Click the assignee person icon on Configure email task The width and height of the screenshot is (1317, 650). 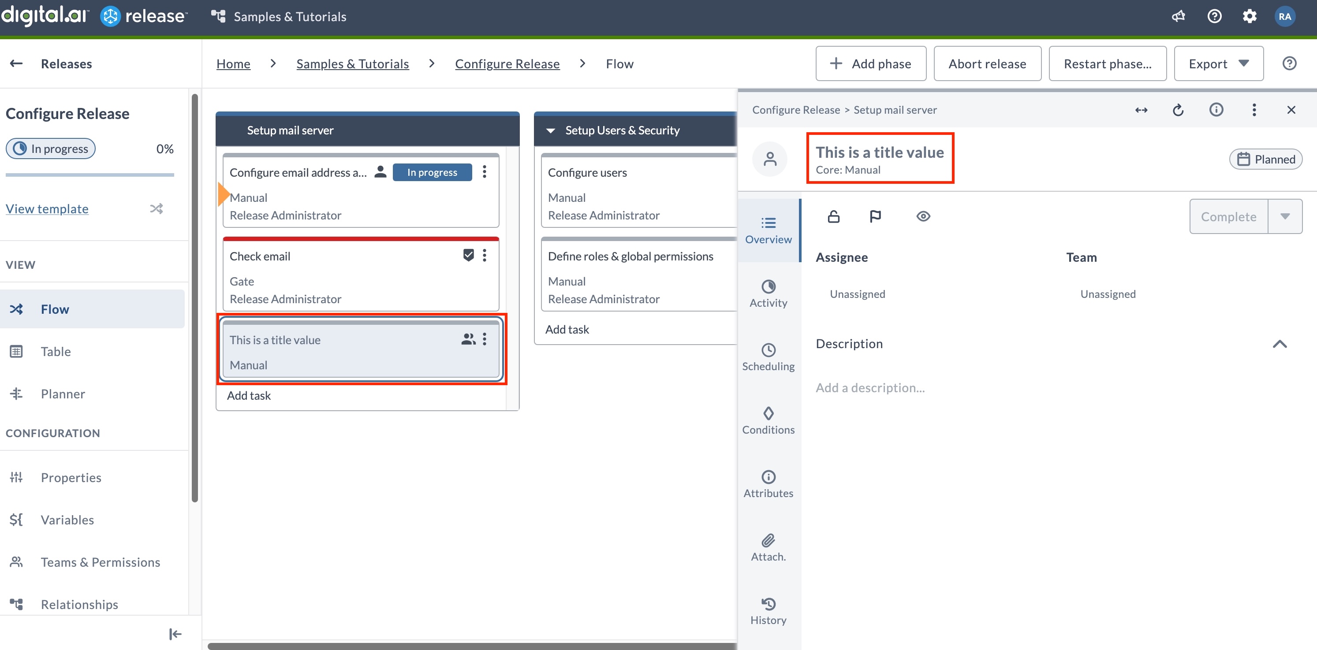(x=380, y=172)
